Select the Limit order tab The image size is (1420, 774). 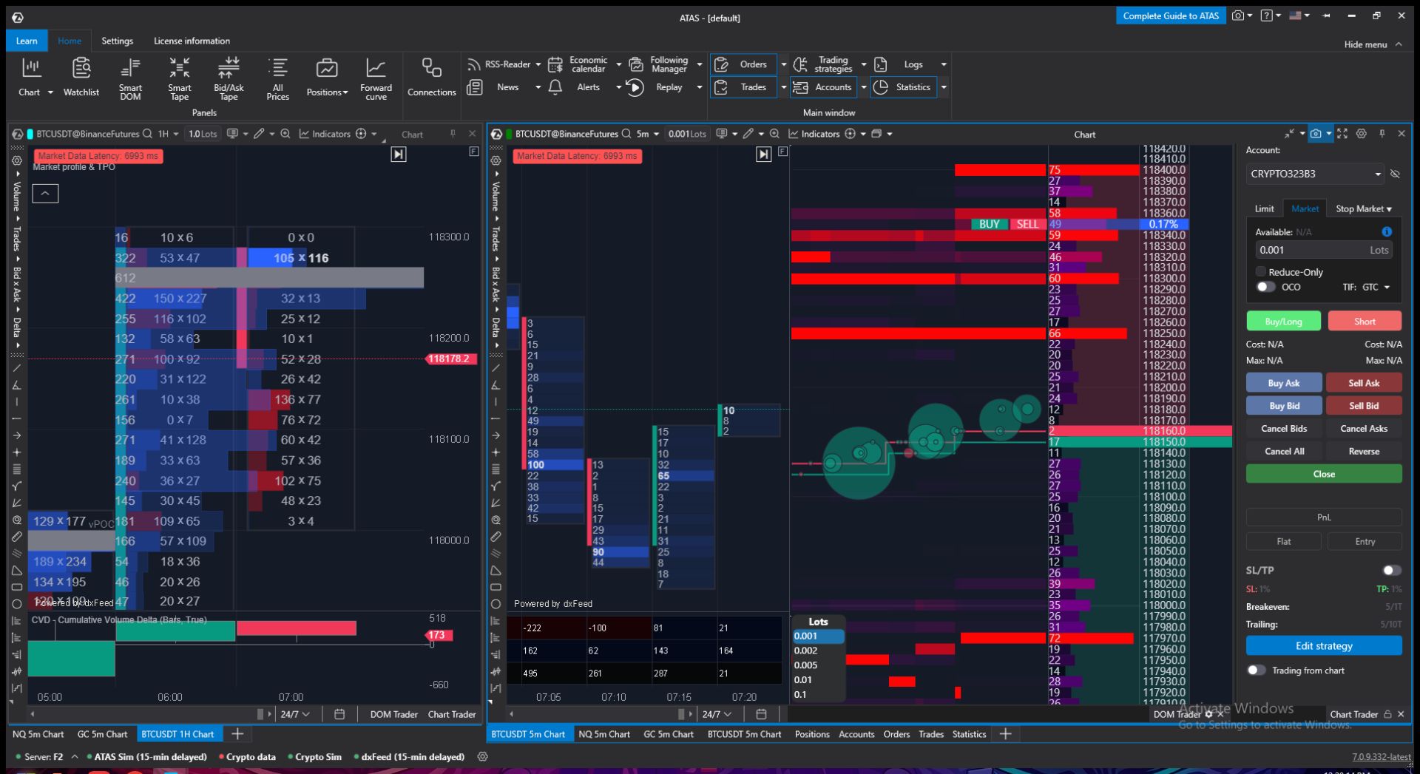(x=1264, y=208)
